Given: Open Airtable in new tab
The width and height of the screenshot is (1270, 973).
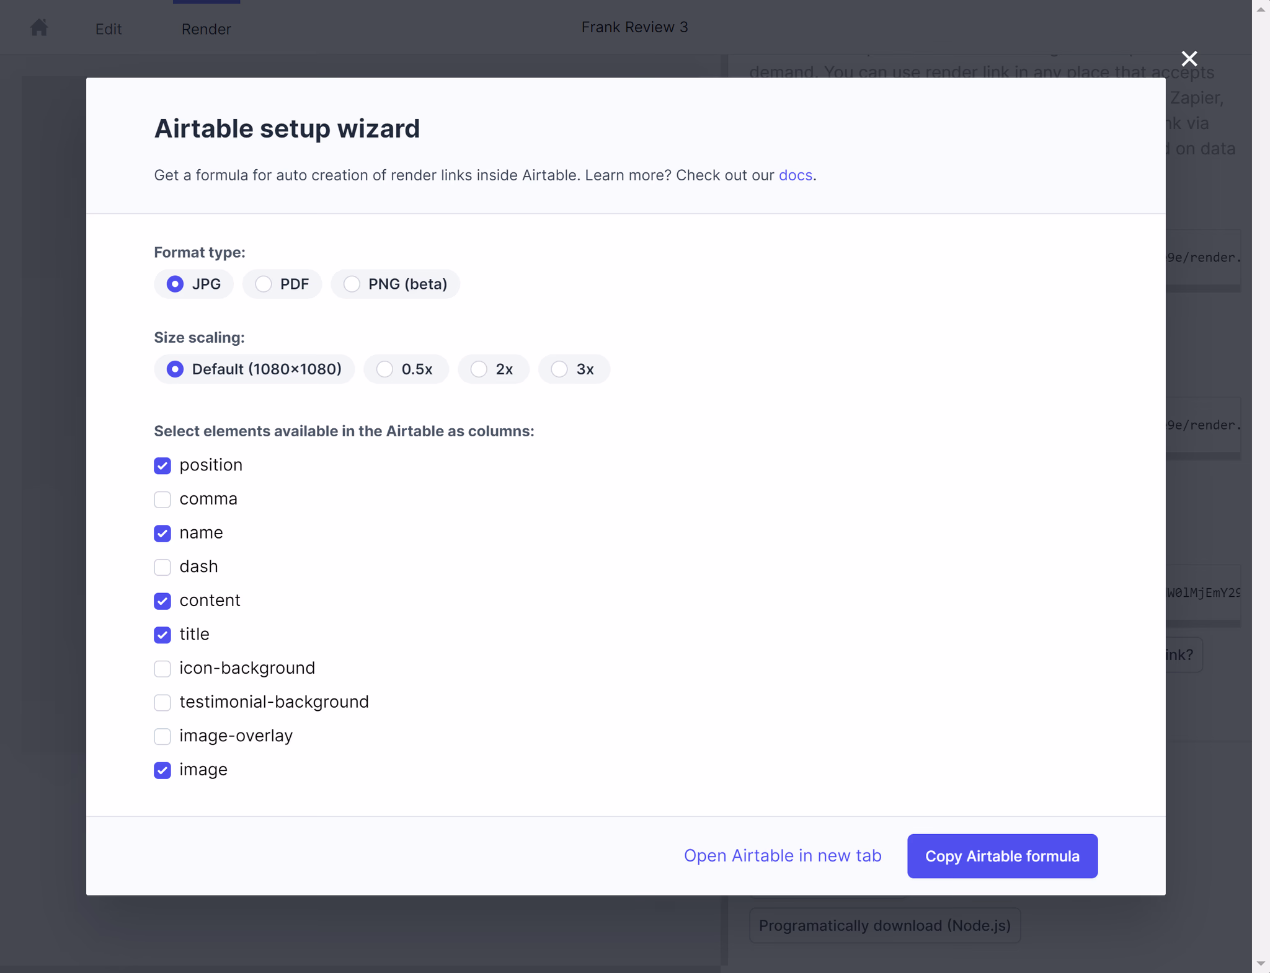Looking at the screenshot, I should coord(782,856).
